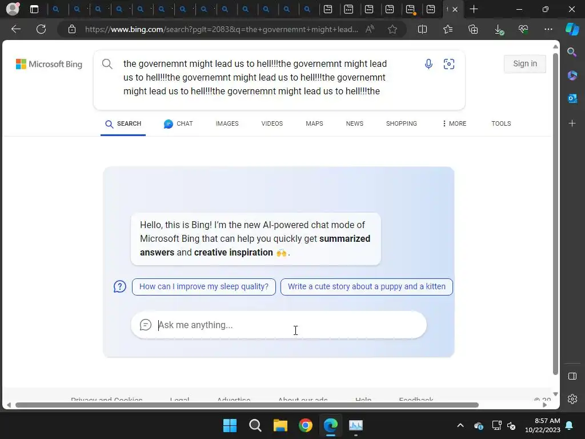
Task: Open the Favorites list icon
Action: coord(448,29)
